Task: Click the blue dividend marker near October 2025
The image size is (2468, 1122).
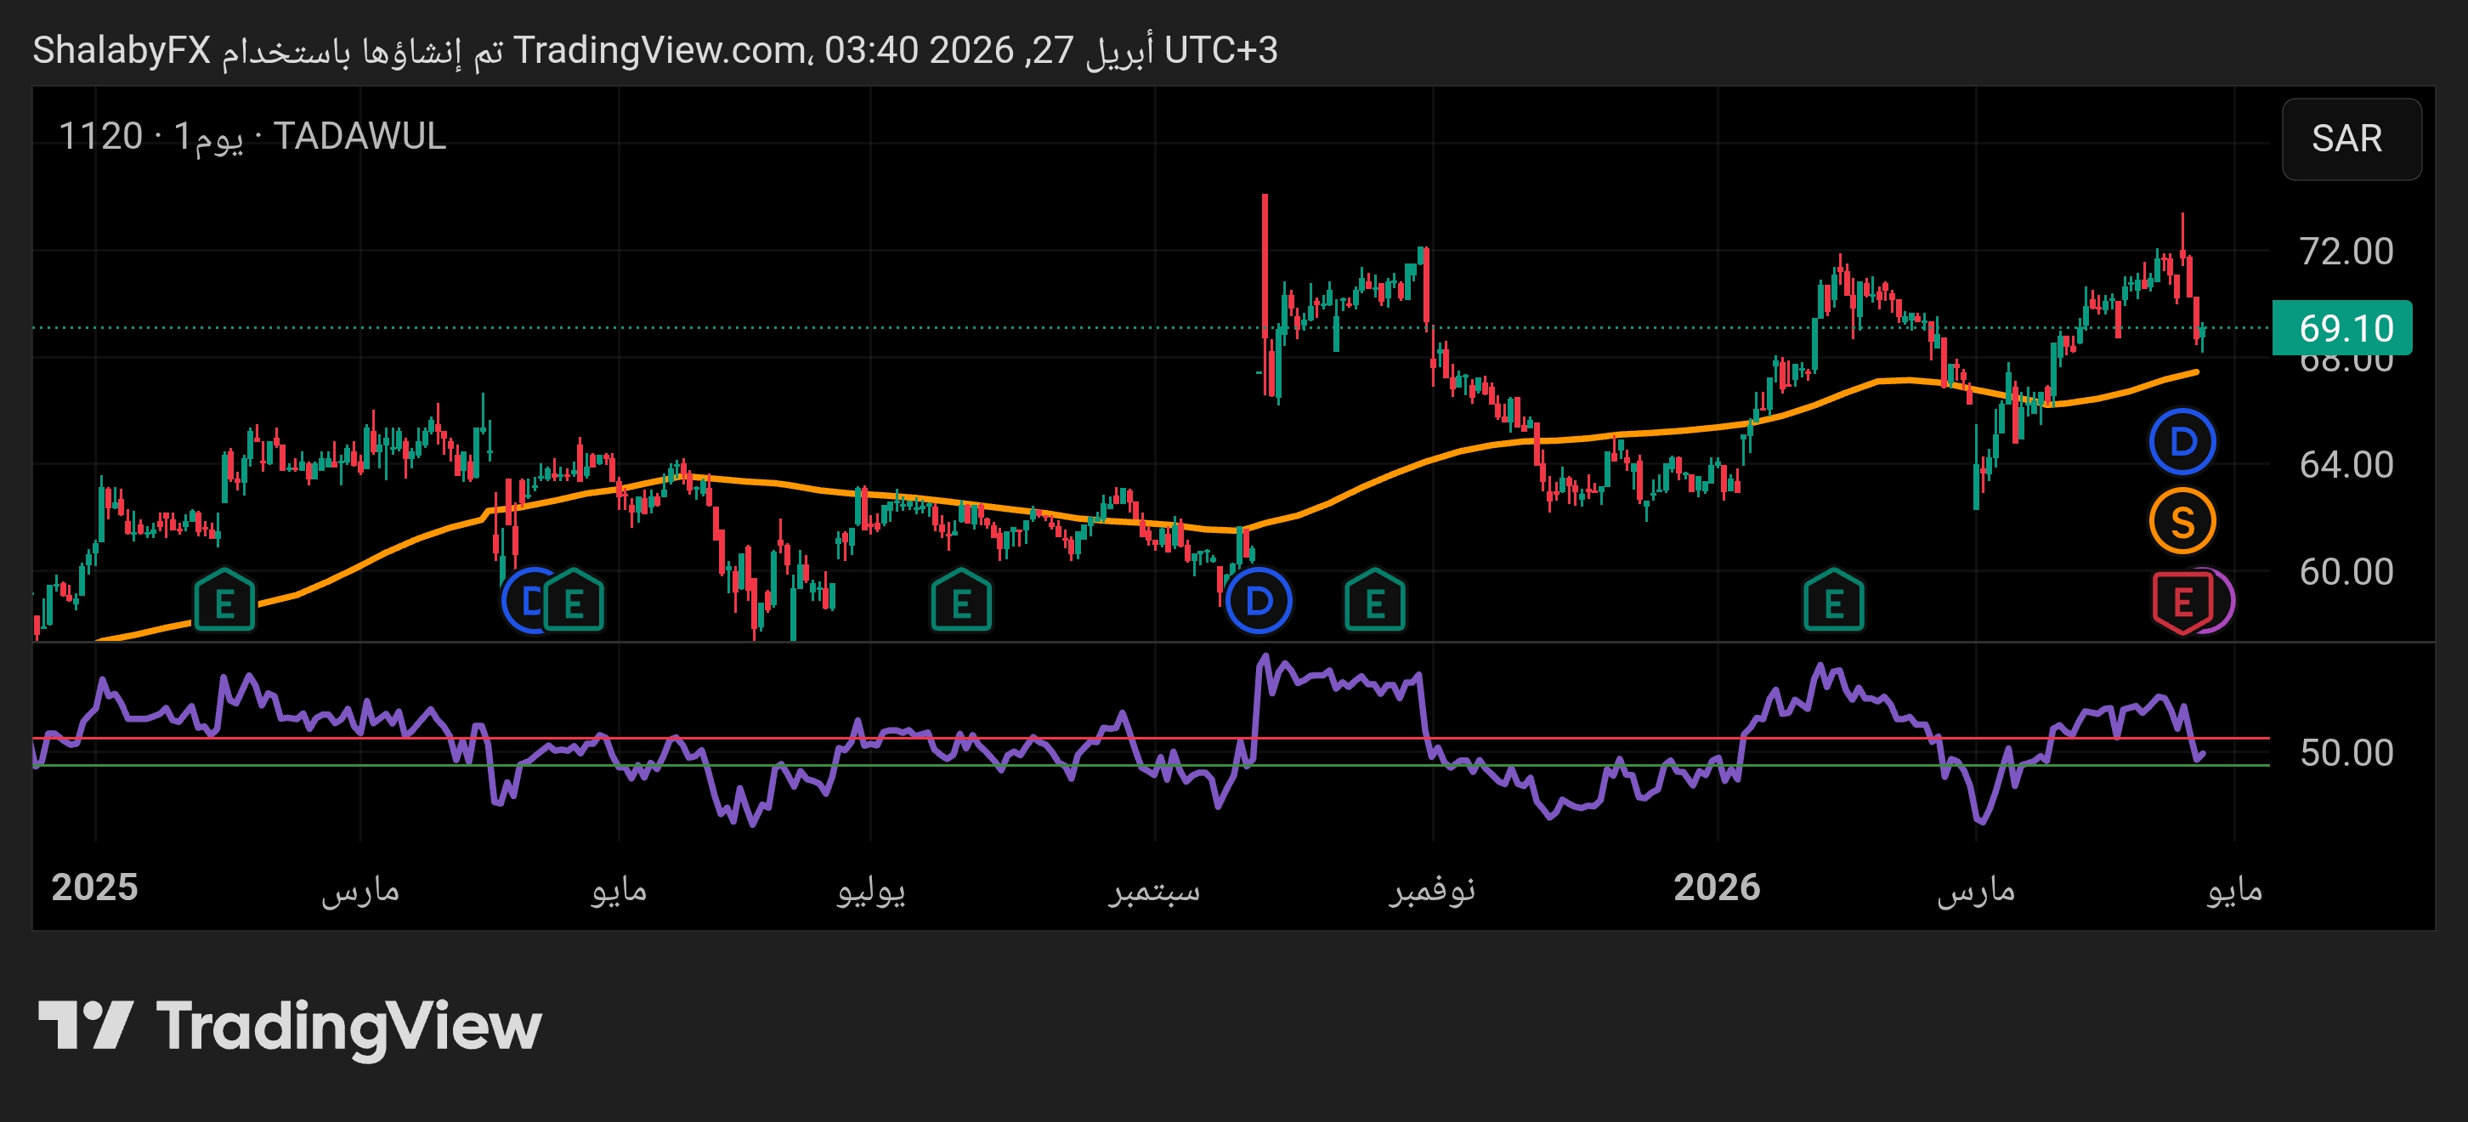Action: [1258, 602]
